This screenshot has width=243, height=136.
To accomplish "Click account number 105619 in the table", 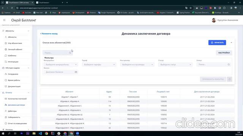I will pos(164,97).
